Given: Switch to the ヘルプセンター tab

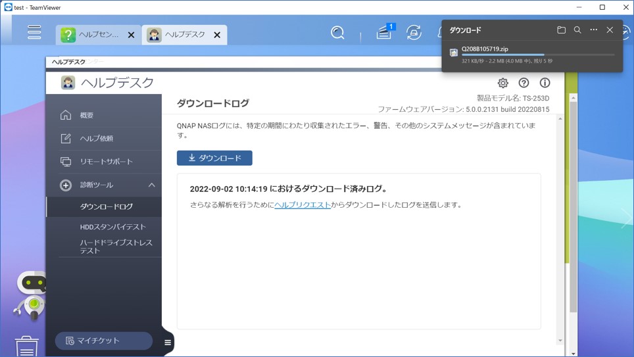Looking at the screenshot, I should pos(98,35).
